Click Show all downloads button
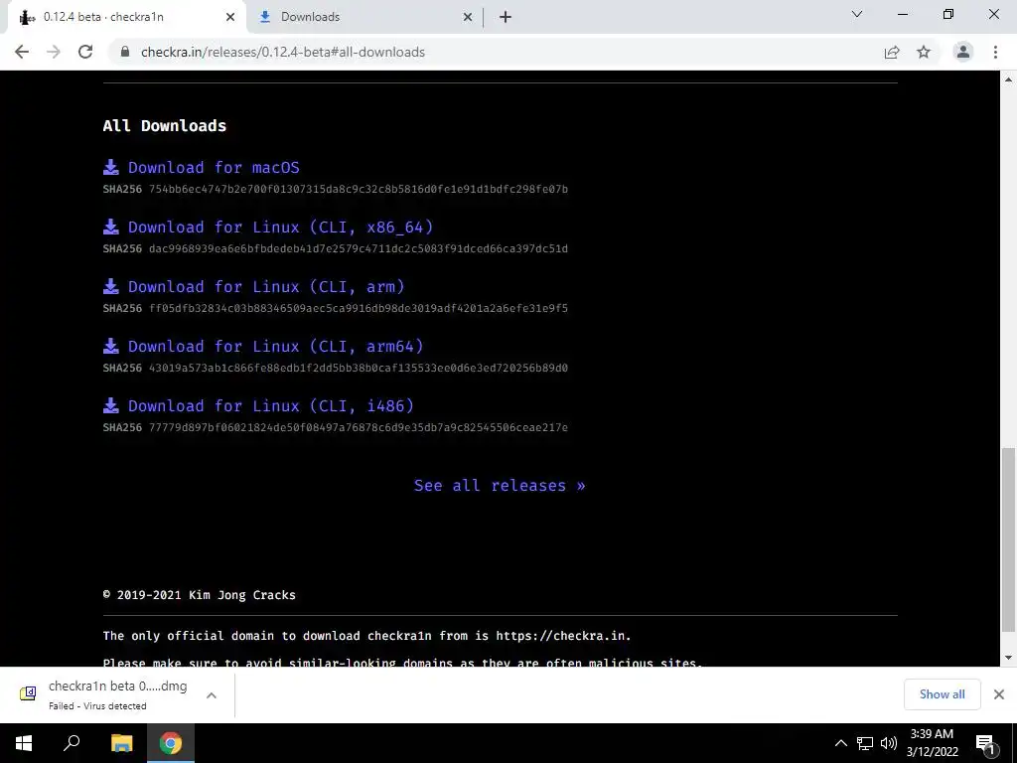Image resolution: width=1017 pixels, height=763 pixels. 942,694
